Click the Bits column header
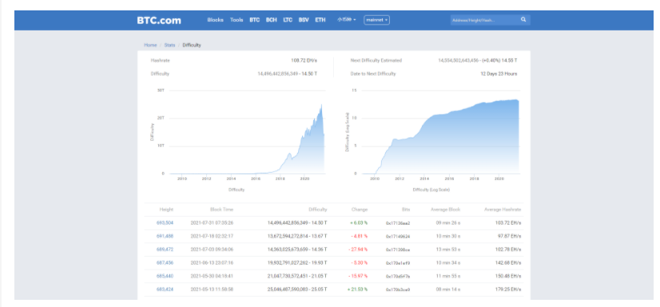The width and height of the screenshot is (660, 307). click(x=406, y=209)
